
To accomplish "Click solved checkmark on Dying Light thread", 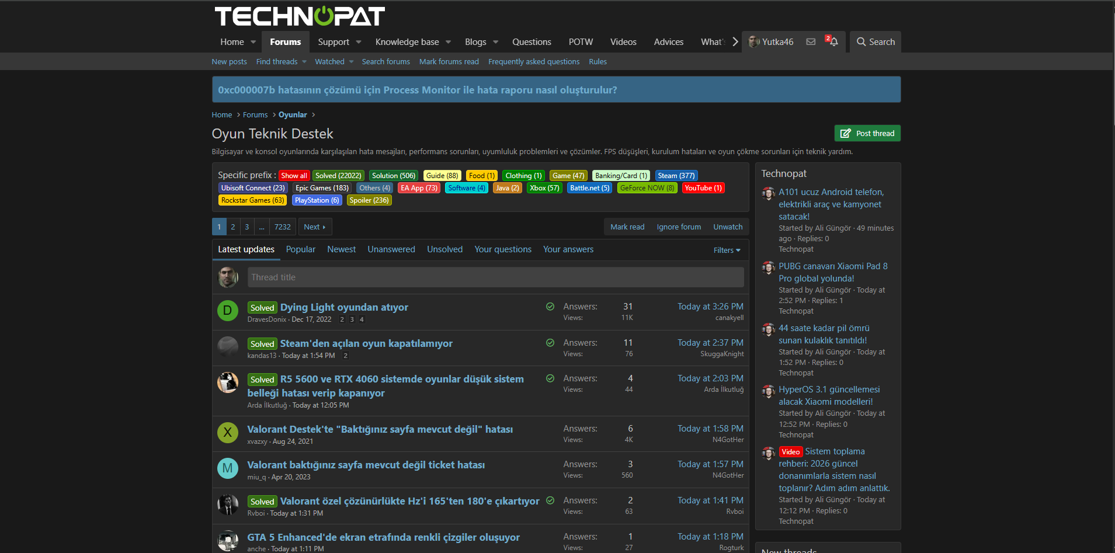I will point(550,307).
